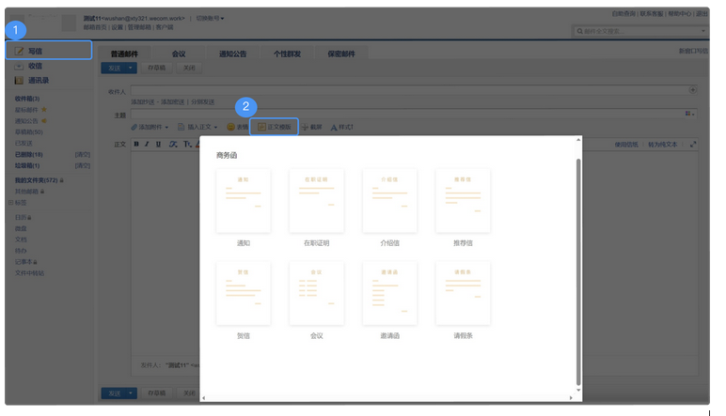
Task: Click the 写信 compose icon in sidebar
Action: 20,51
